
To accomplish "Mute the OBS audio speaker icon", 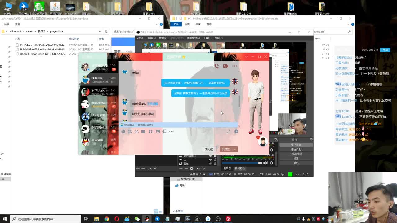I will [265, 163].
